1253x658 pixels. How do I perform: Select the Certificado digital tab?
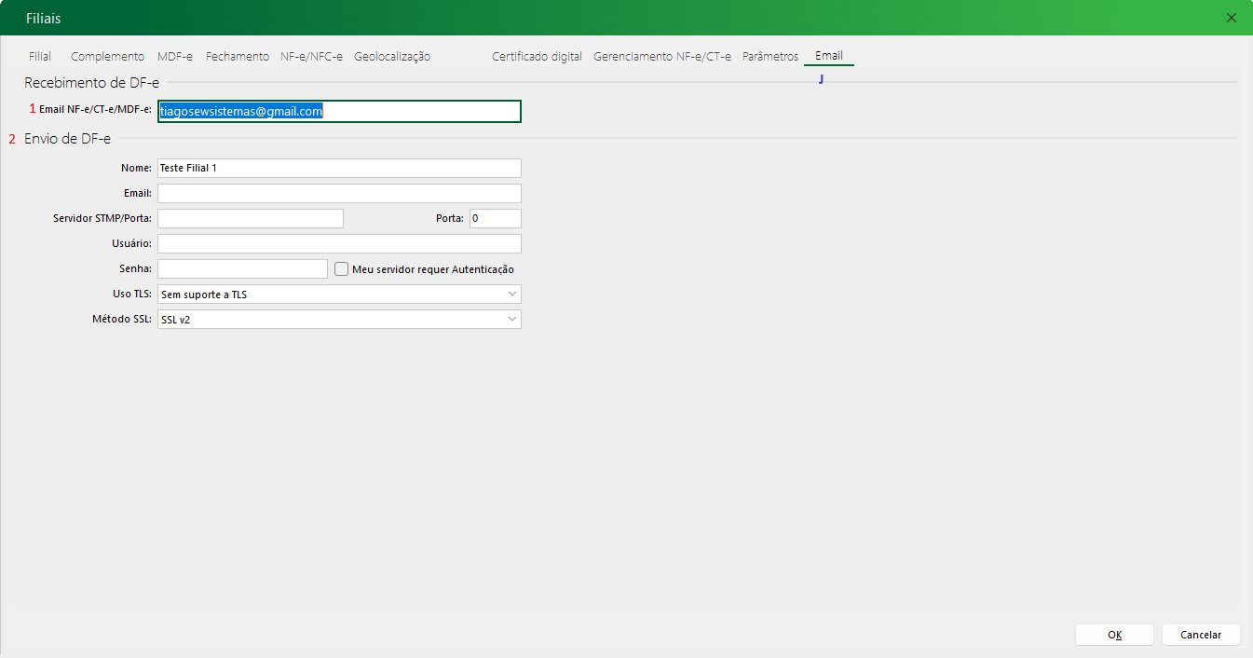[537, 57]
